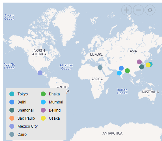The height and width of the screenshot is (141, 162).
Task: Toggle Mexico City legend color swatch
Action: (12, 126)
